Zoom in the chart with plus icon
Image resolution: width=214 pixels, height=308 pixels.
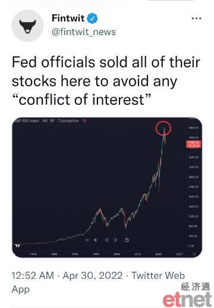[96, 240]
